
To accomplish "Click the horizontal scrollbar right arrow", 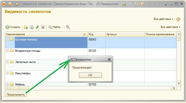I will (x=174, y=88).
